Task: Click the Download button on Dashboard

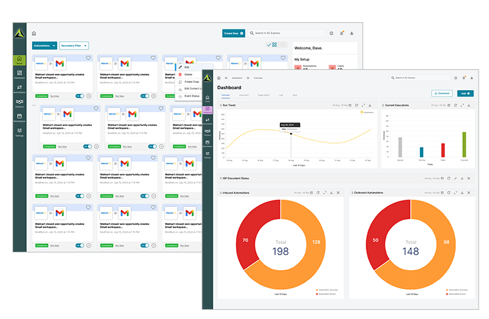Action: tap(441, 93)
